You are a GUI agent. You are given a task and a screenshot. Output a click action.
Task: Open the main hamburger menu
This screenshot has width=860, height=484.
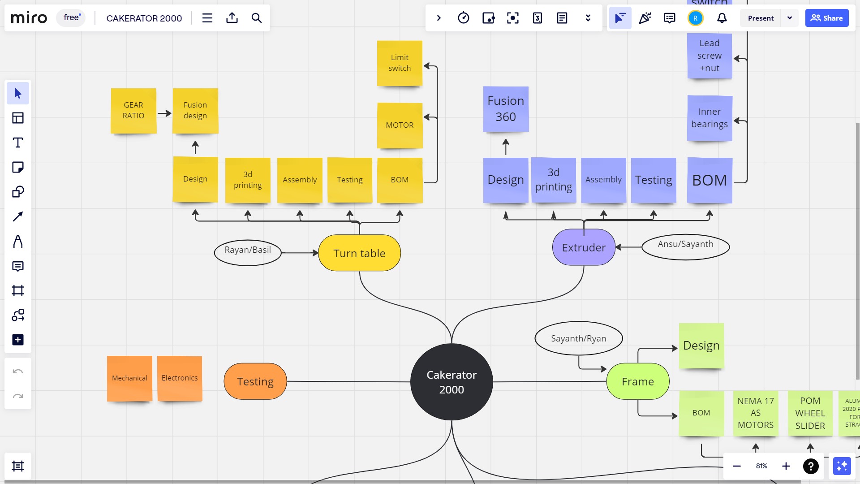207,18
